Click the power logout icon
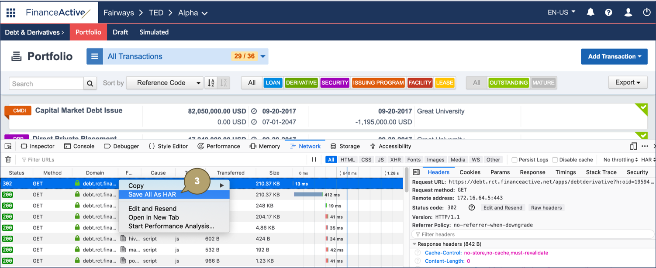This screenshot has width=656, height=268. click(x=647, y=12)
